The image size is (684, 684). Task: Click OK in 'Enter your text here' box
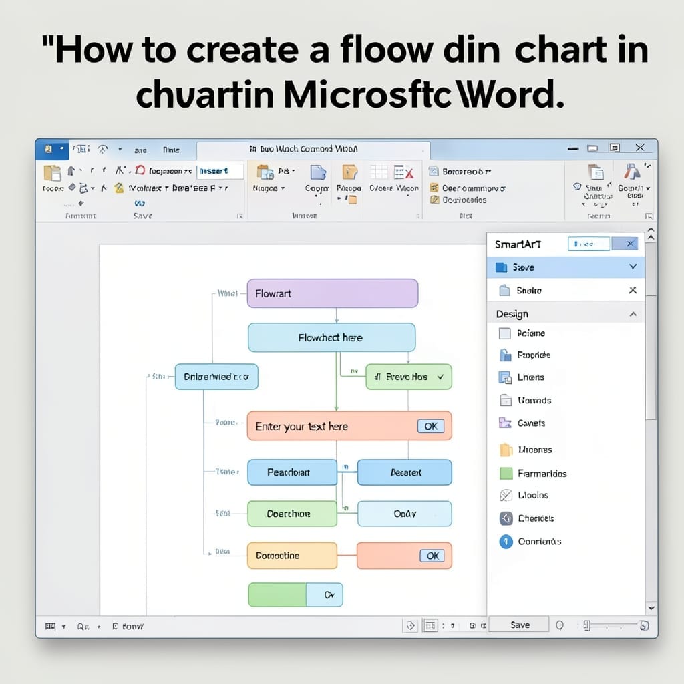click(431, 426)
